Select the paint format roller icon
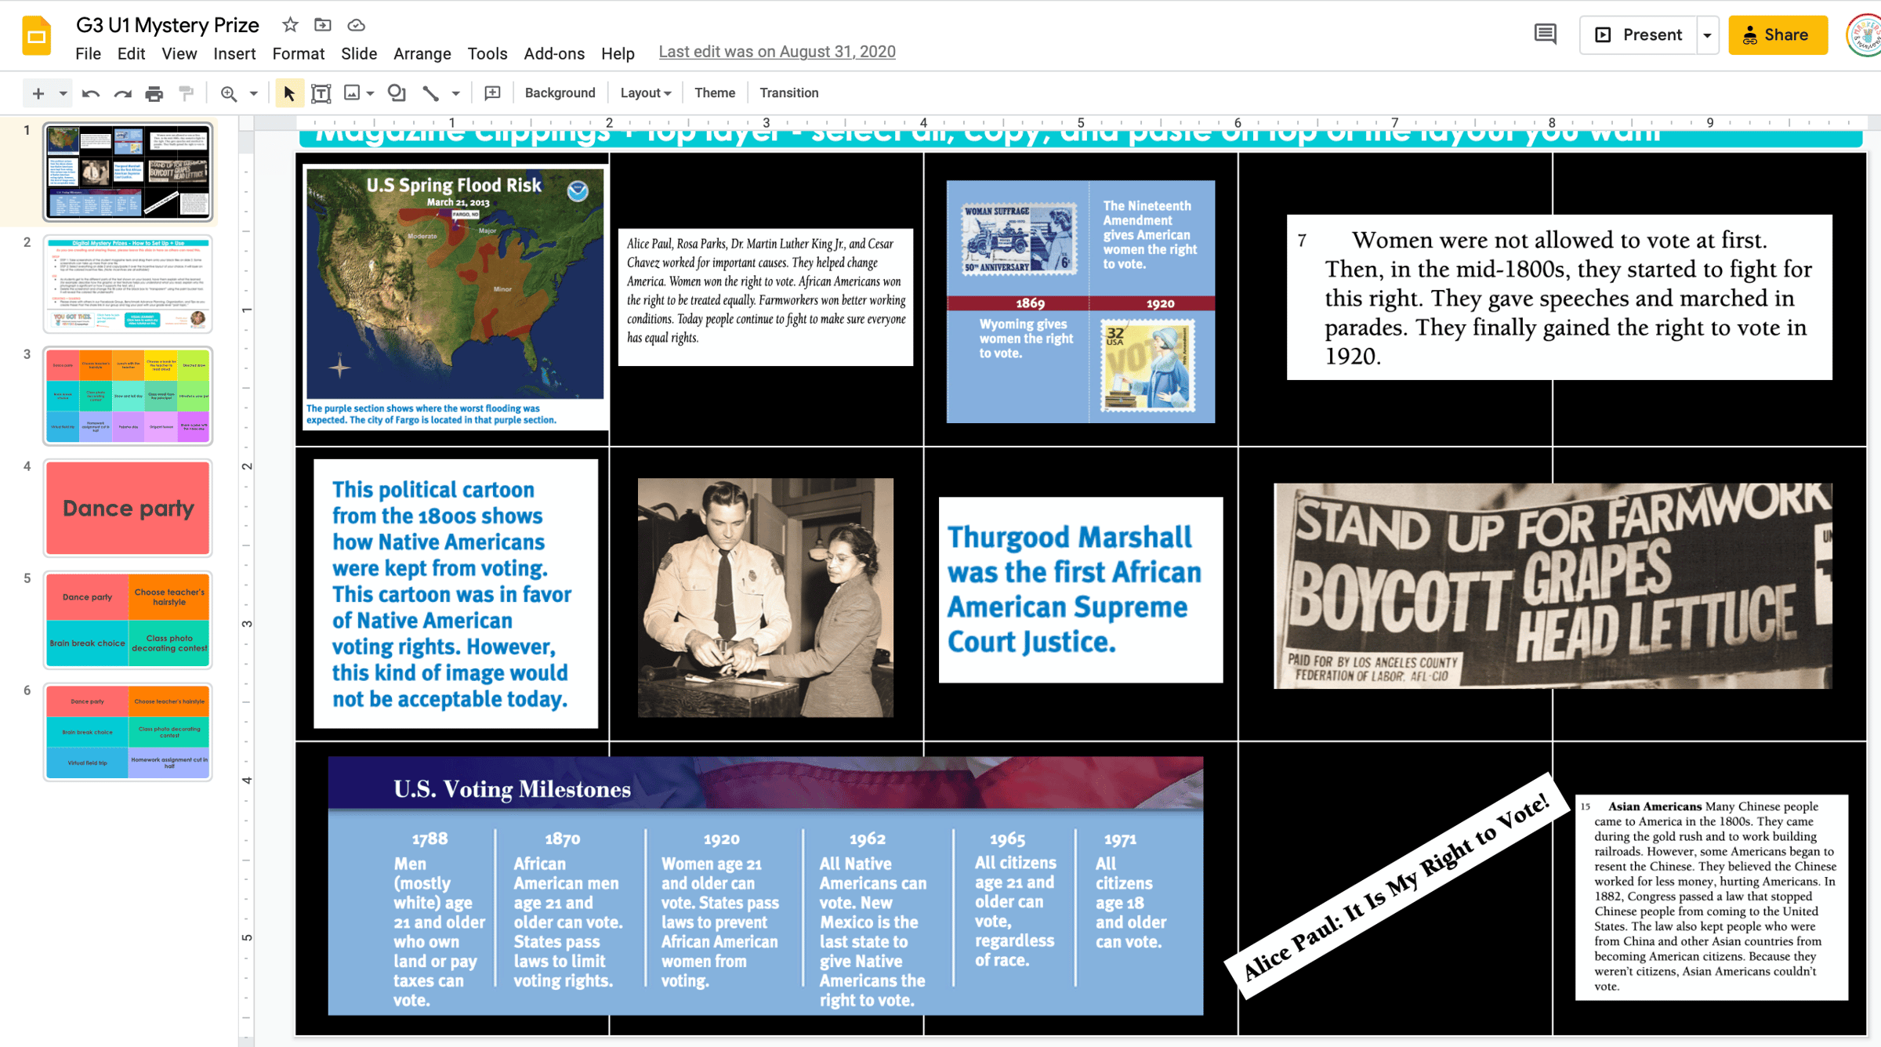Image resolution: width=1881 pixels, height=1047 pixels. (186, 93)
